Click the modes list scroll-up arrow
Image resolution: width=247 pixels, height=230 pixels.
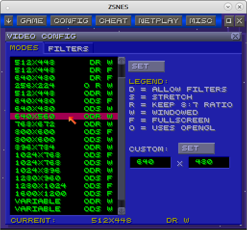pos(122,61)
